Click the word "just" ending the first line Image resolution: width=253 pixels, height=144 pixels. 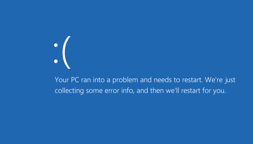pos(230,80)
